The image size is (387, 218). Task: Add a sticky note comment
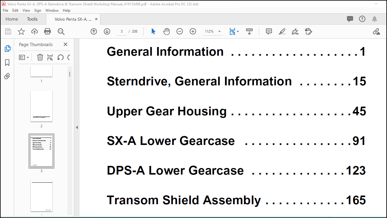click(269, 31)
